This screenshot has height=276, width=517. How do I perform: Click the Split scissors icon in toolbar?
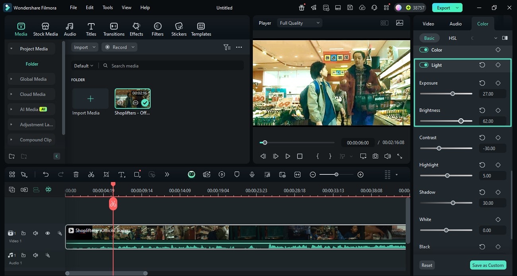(91, 174)
